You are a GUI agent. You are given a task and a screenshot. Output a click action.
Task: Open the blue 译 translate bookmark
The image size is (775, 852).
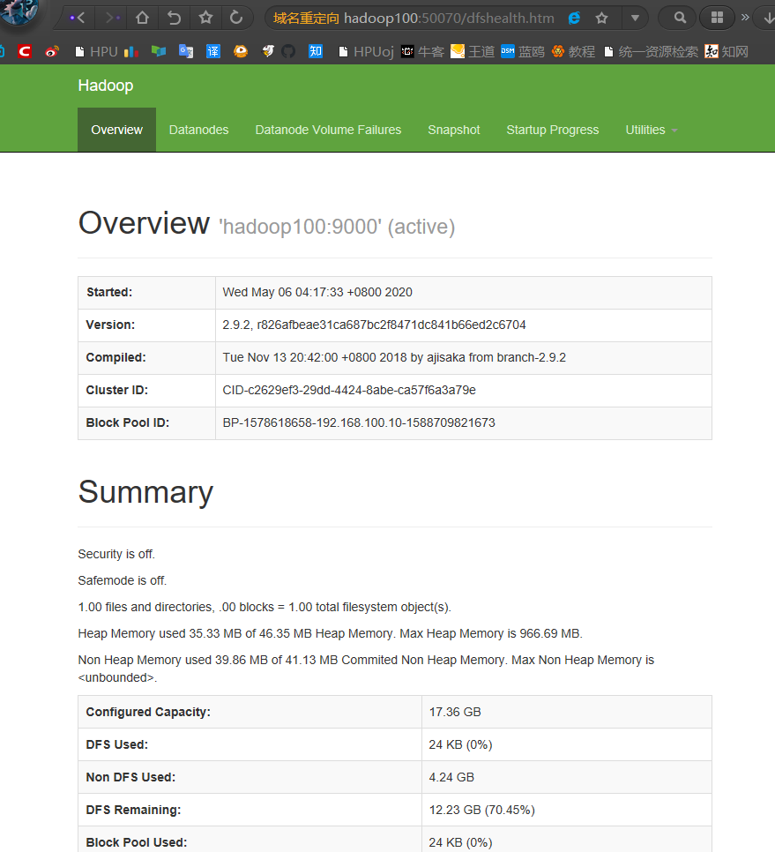point(212,52)
